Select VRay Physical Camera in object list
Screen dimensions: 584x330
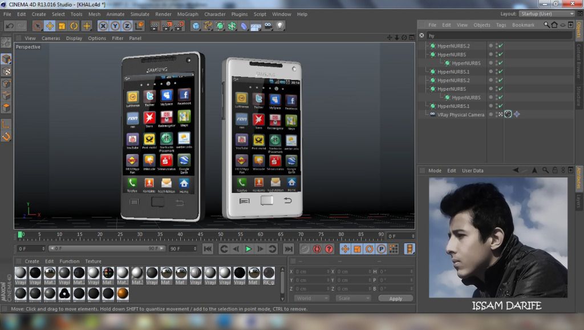pyautogui.click(x=461, y=115)
